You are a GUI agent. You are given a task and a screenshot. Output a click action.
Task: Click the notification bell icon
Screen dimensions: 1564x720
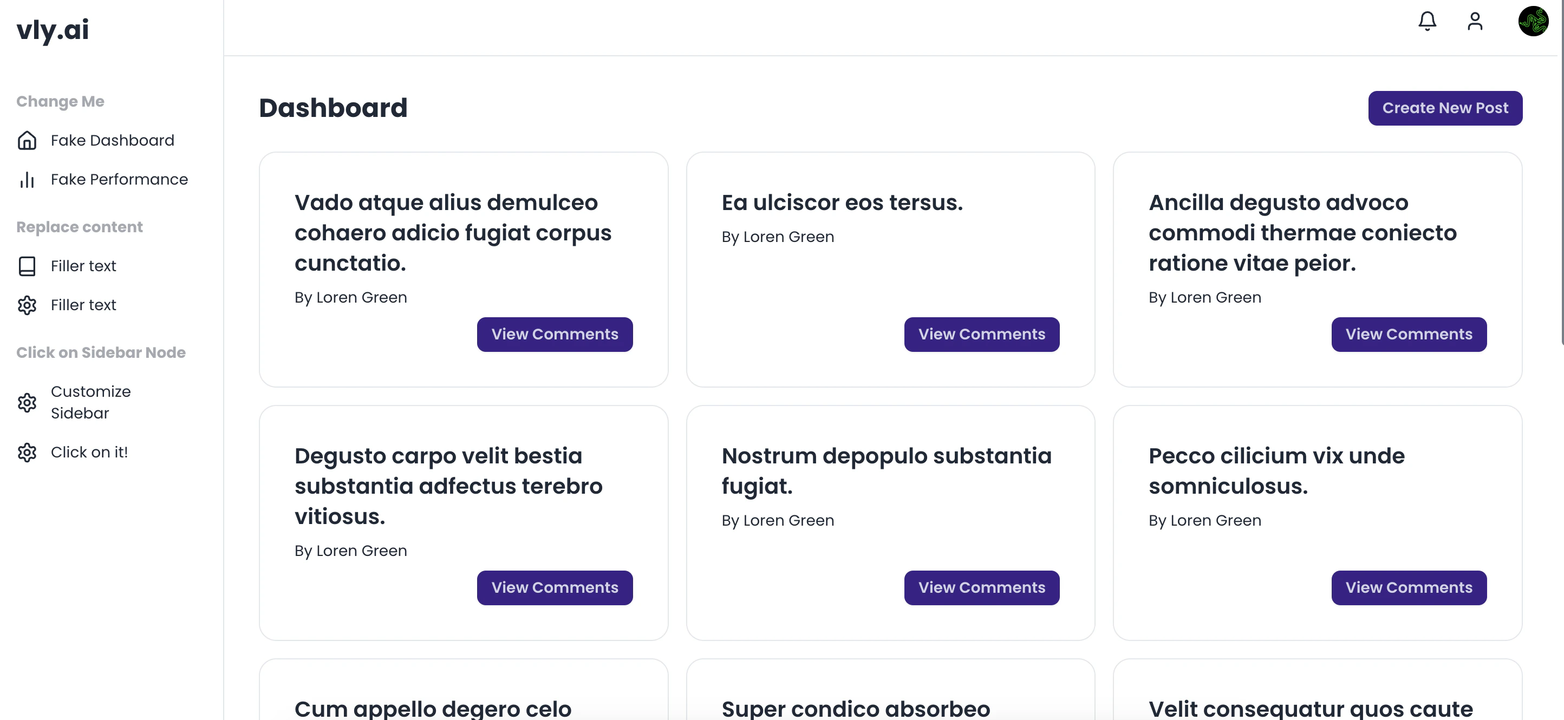pos(1427,21)
